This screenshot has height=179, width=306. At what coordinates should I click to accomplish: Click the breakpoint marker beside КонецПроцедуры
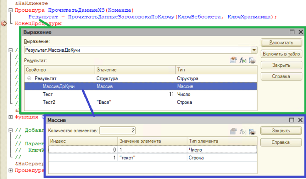pyautogui.click(x=4, y=23)
